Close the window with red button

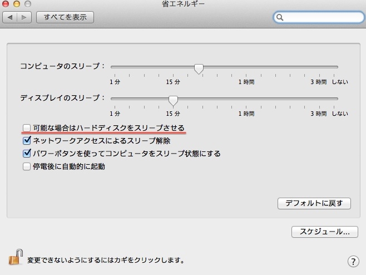click(6, 3)
